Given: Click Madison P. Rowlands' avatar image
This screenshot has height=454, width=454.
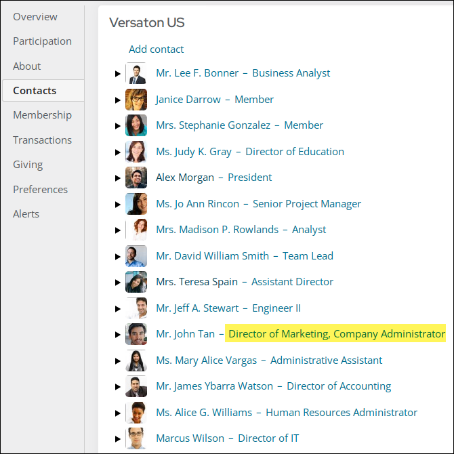Looking at the screenshot, I should pos(136,230).
